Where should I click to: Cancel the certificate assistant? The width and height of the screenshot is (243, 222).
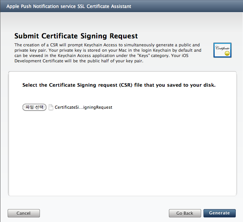pyautogui.click(x=24, y=213)
